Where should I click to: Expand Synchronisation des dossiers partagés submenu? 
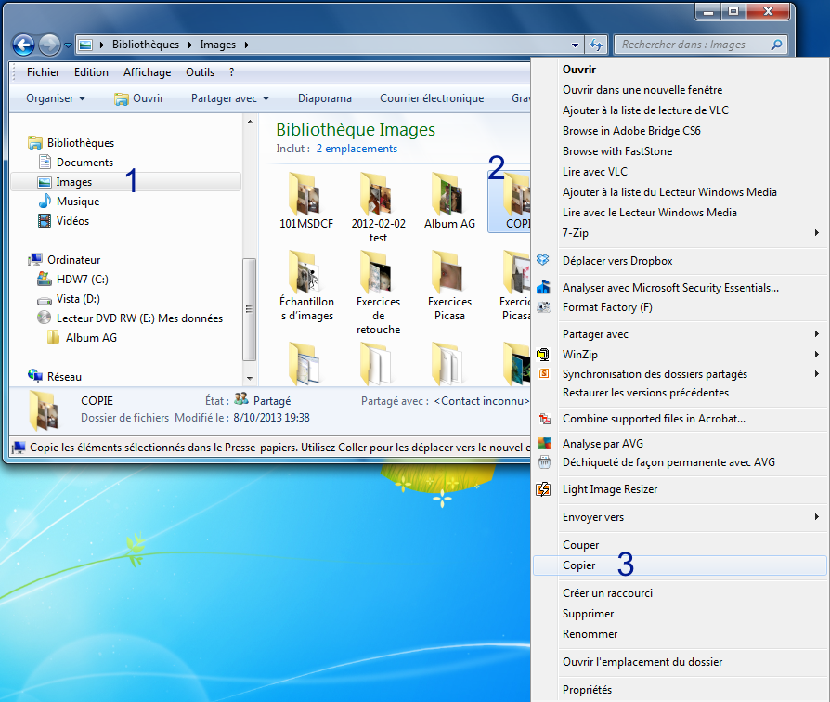(x=816, y=374)
